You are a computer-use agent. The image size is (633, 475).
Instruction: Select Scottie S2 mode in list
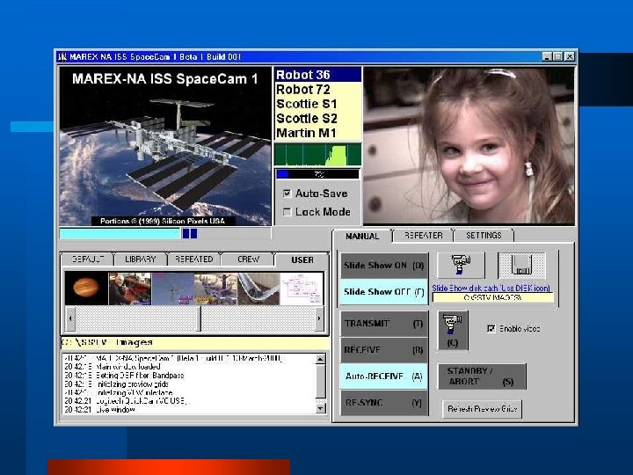coord(317,119)
